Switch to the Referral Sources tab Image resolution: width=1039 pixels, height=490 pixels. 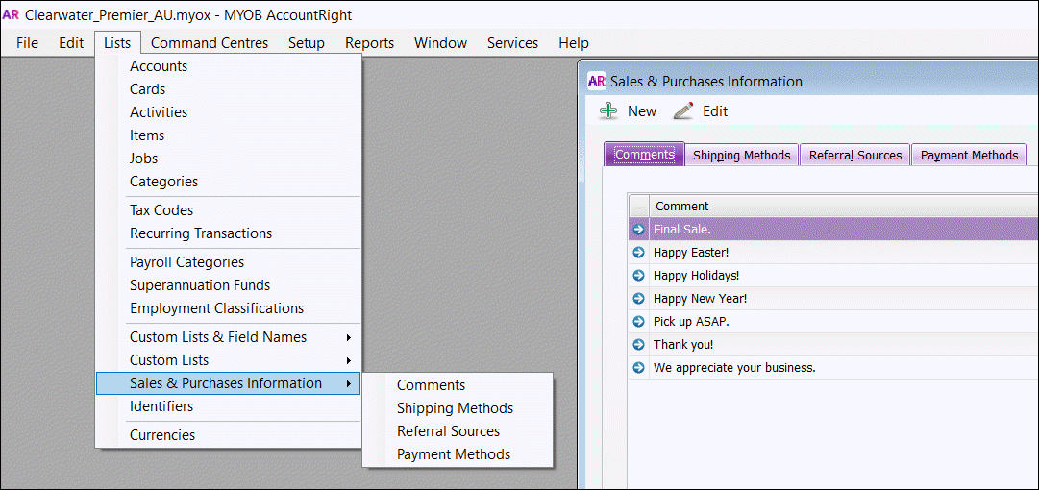coord(855,155)
